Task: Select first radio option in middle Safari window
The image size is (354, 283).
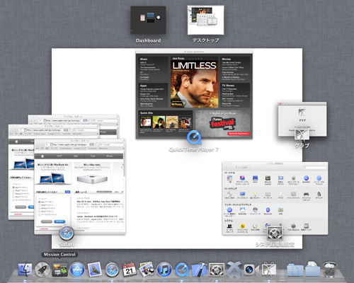Action: [13, 187]
